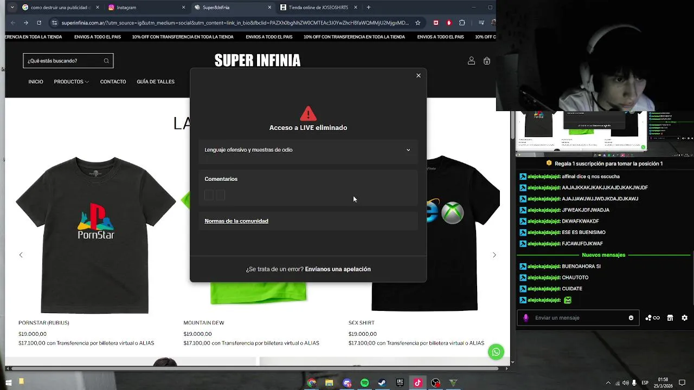
Task: Open OBS Studio from the taskbar
Action: click(x=435, y=383)
